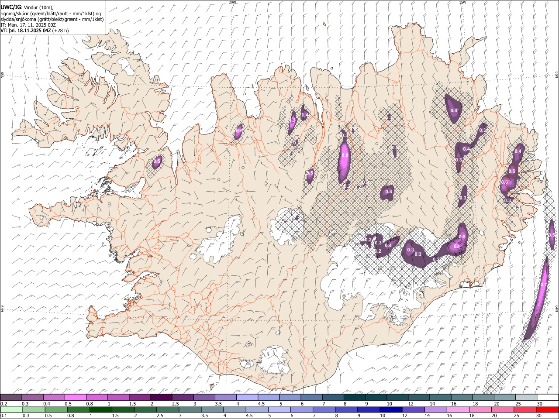The image size is (559, 419).
Task: Click the 'UWC/IG' title in the header
Action: [11, 7]
